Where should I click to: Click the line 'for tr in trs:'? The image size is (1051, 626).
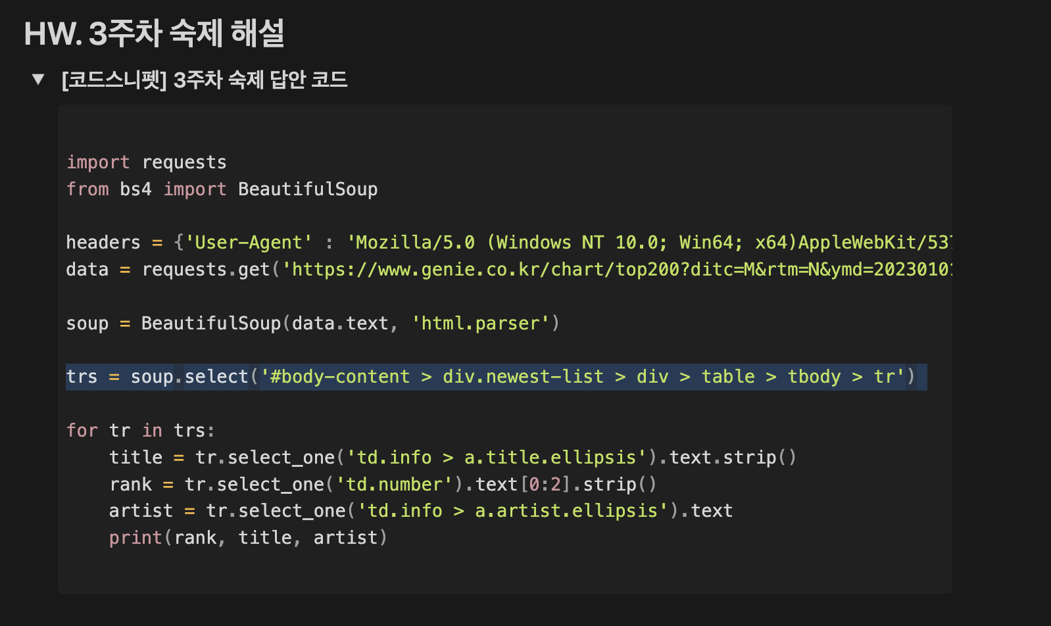coord(140,431)
